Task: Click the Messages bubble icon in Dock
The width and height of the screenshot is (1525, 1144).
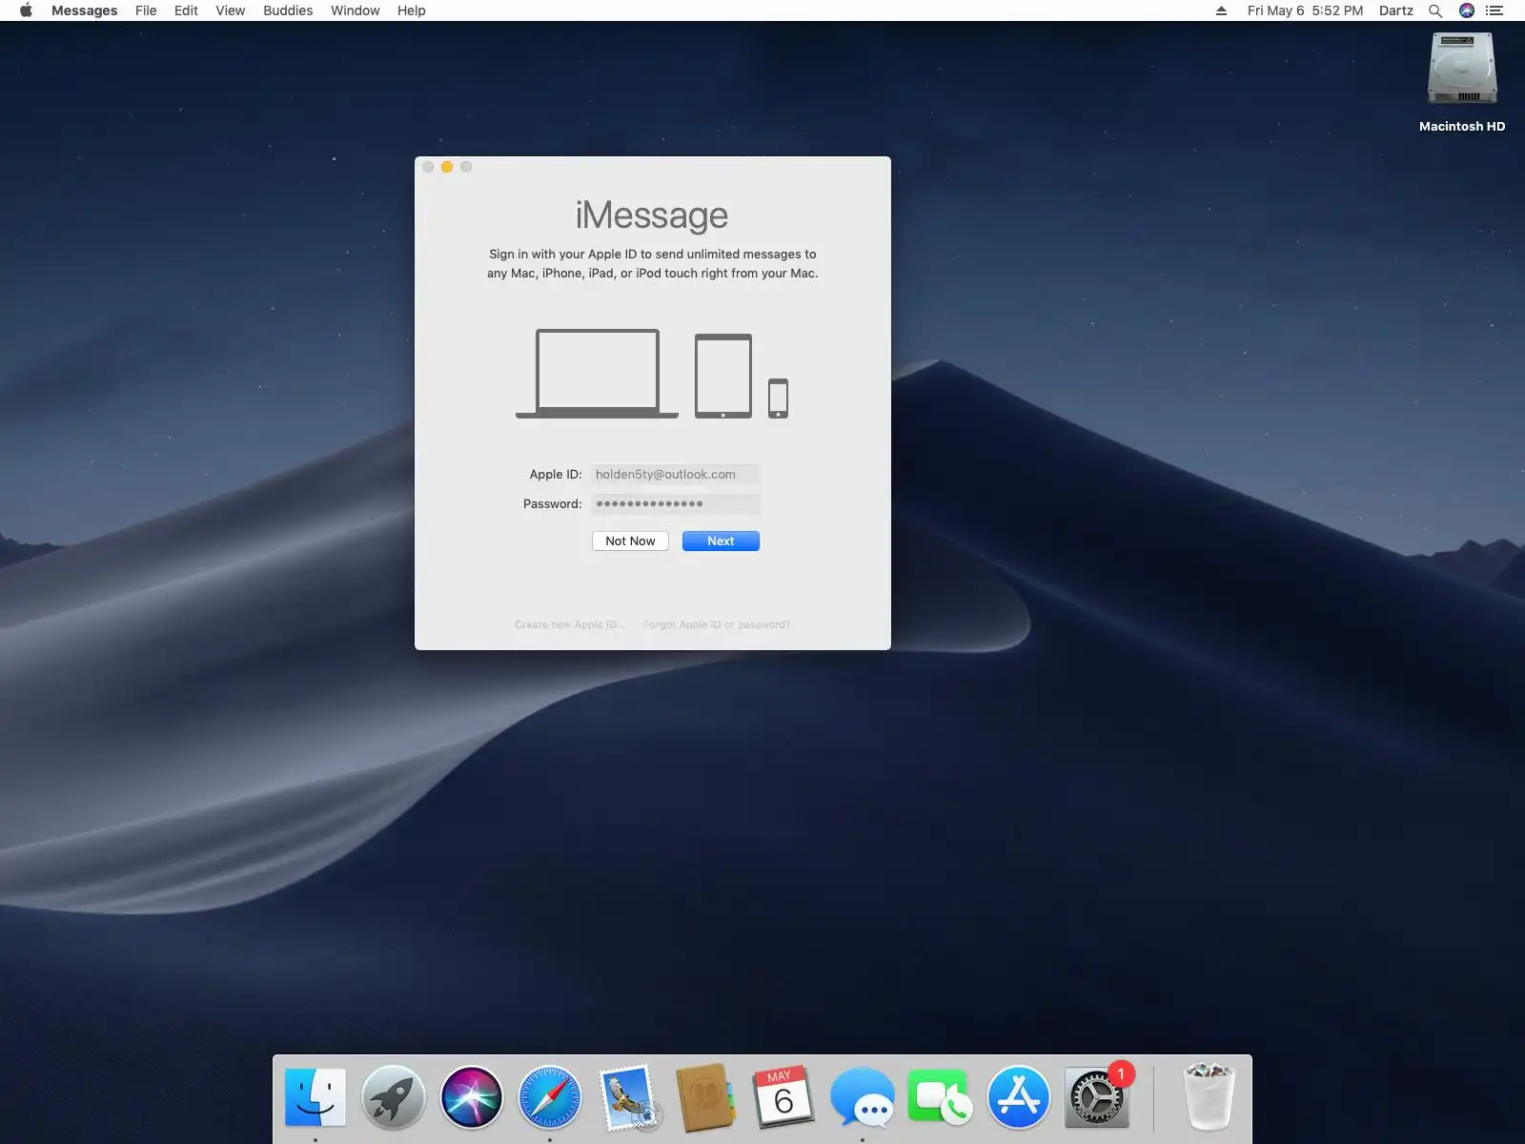Action: coord(862,1097)
